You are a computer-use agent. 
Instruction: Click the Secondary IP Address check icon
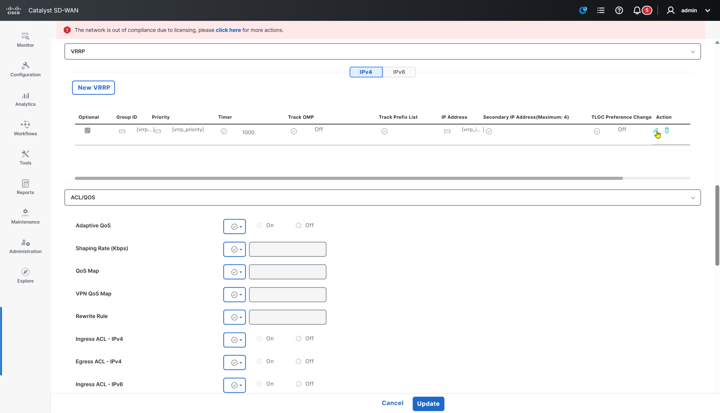coord(489,131)
